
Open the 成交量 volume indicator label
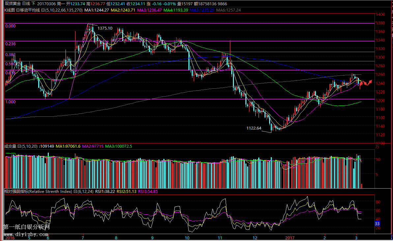tap(10, 146)
